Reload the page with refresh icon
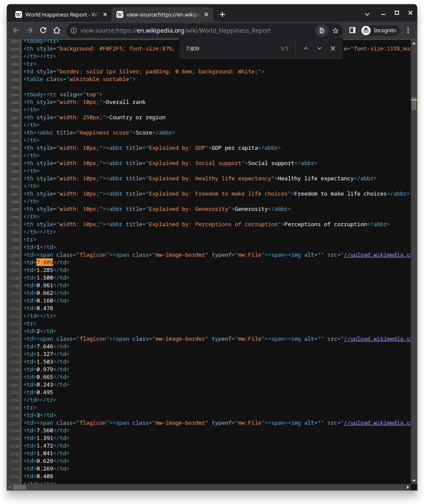The image size is (424, 504). click(x=43, y=31)
